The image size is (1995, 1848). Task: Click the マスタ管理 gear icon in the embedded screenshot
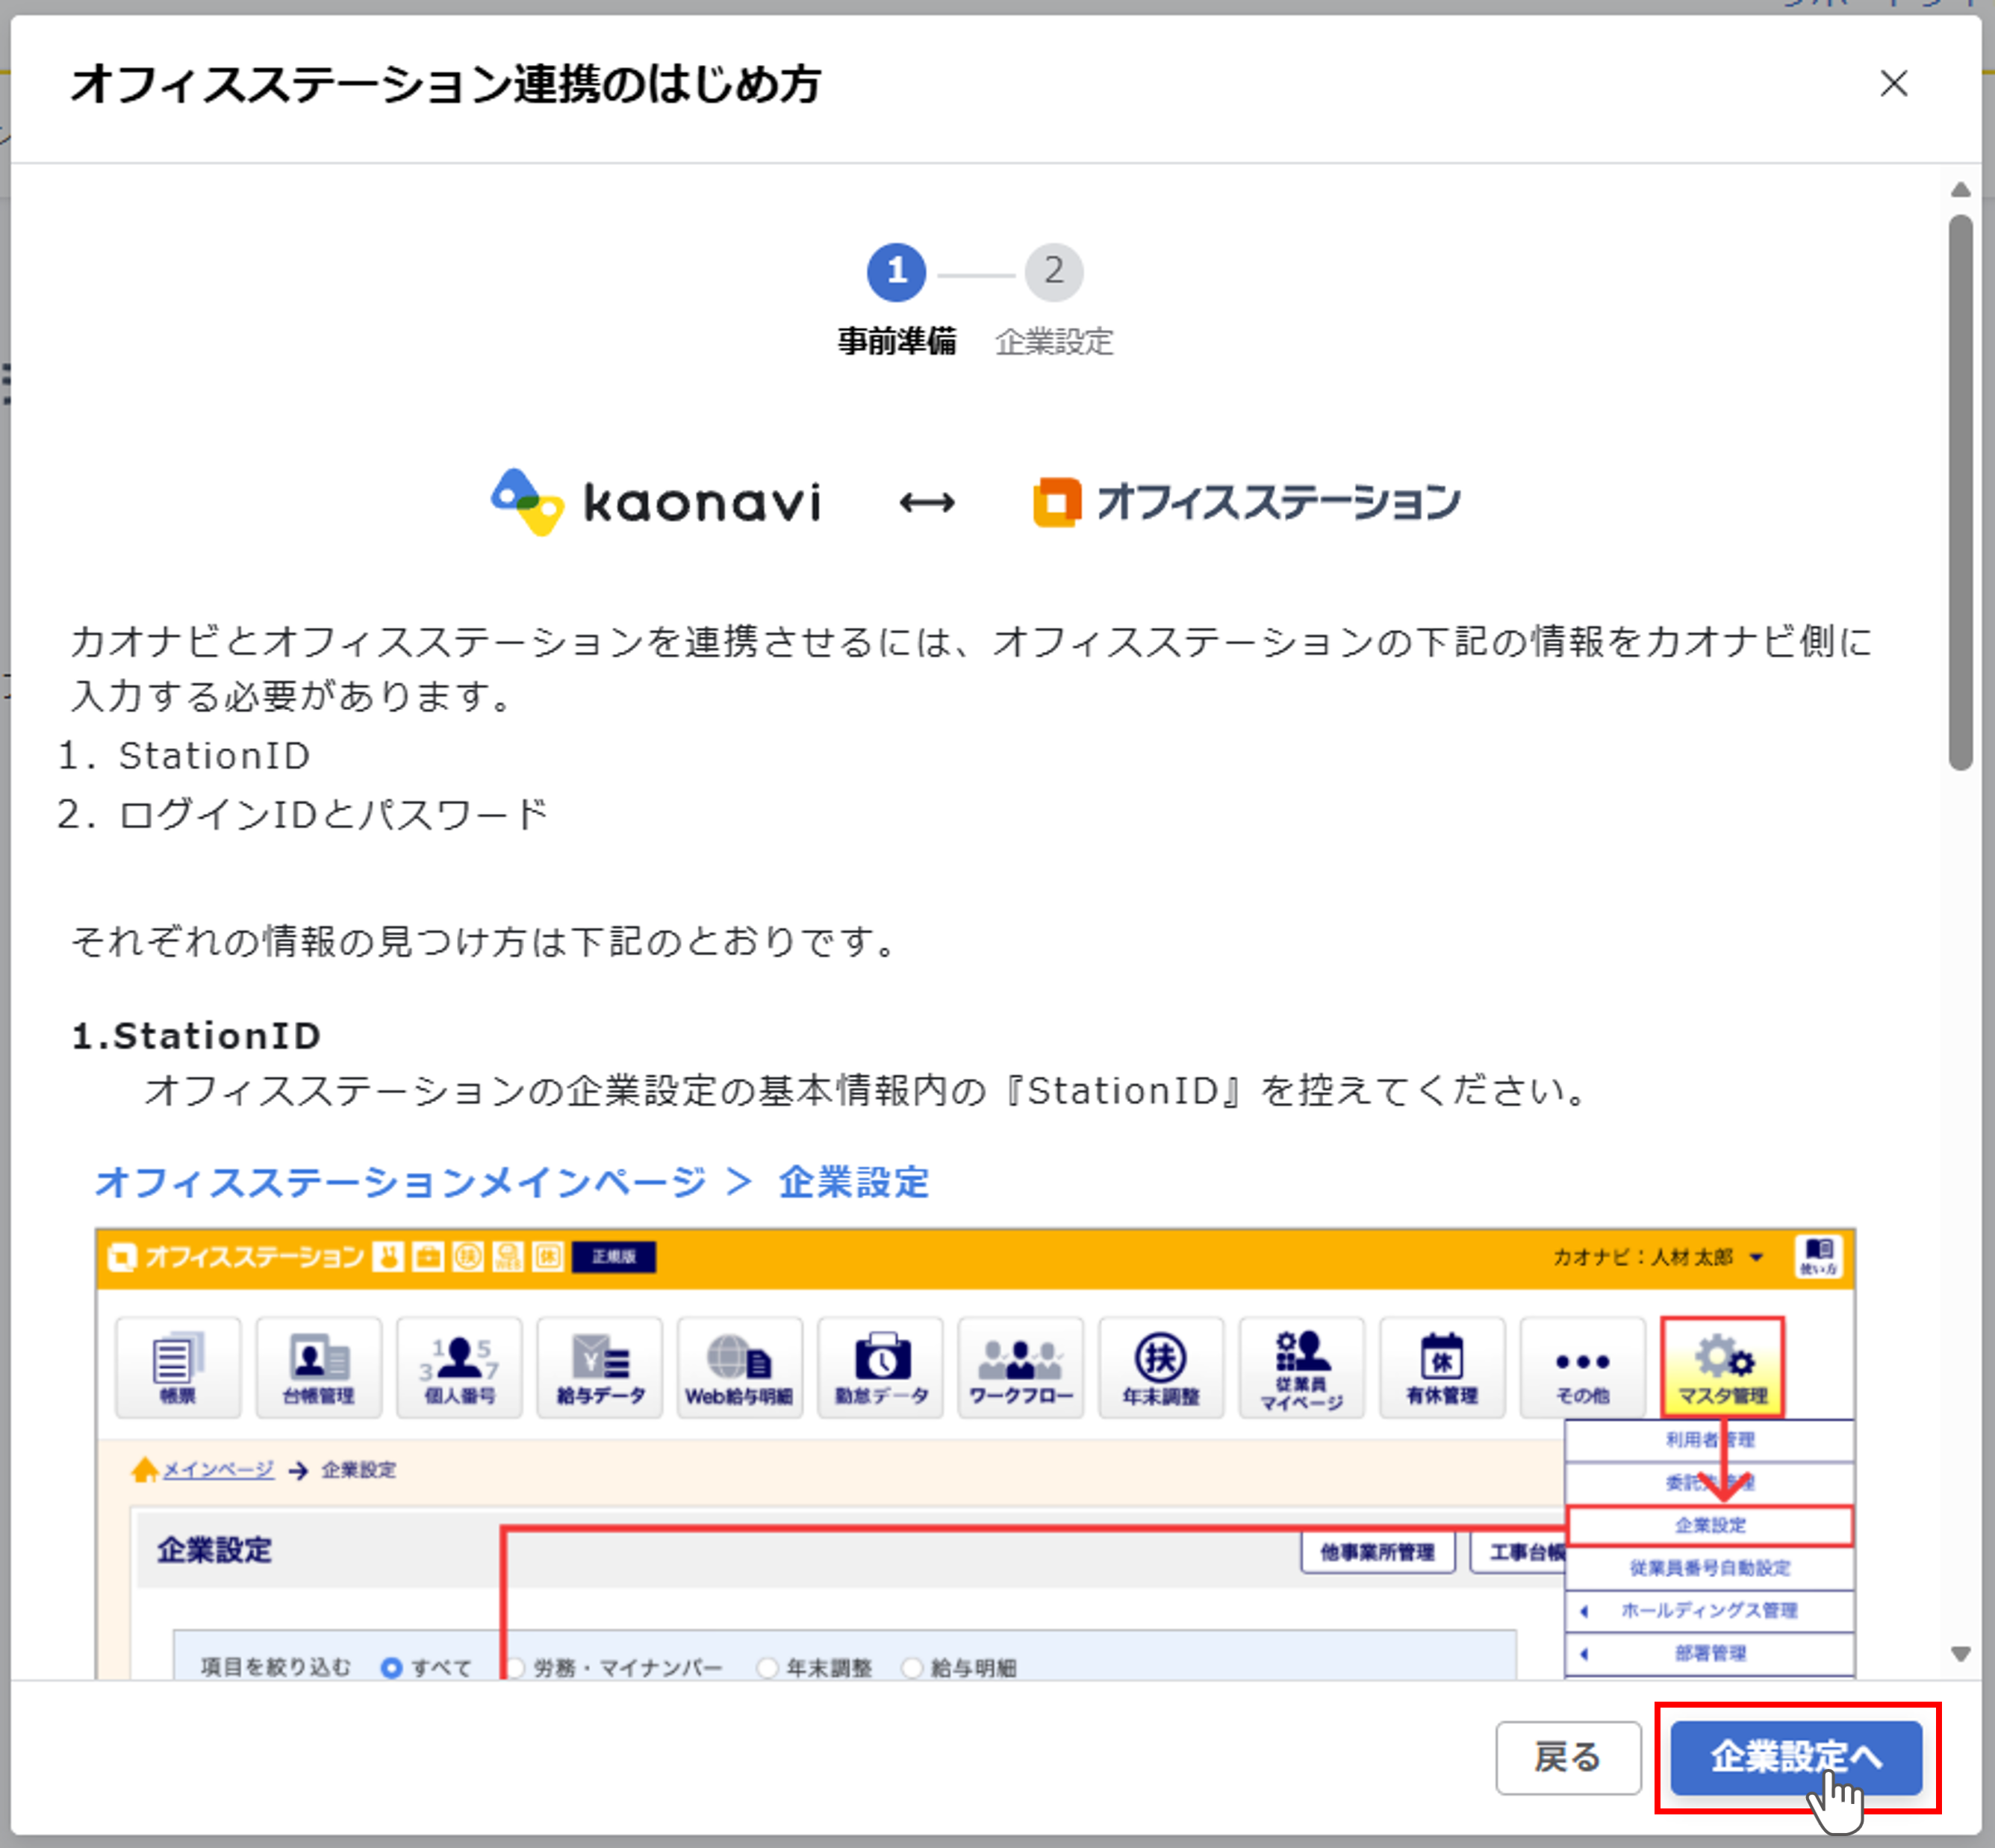[1722, 1366]
